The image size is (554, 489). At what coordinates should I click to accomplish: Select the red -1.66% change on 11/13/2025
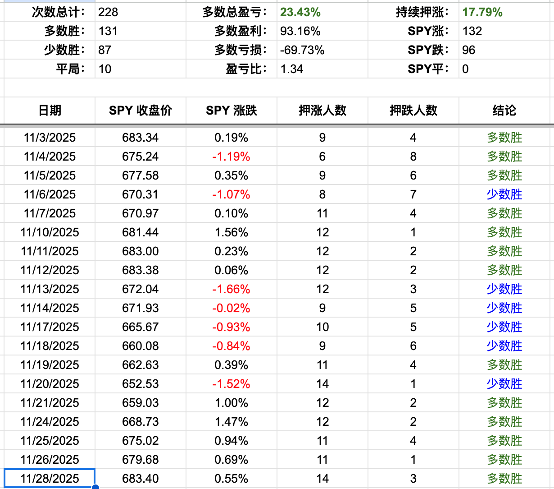click(232, 289)
